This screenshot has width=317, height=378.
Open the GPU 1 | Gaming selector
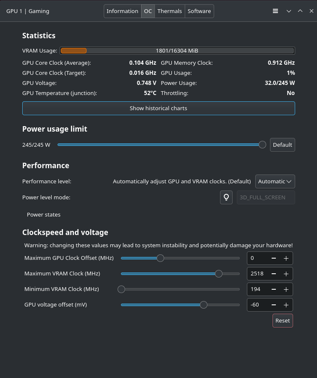tap(28, 11)
